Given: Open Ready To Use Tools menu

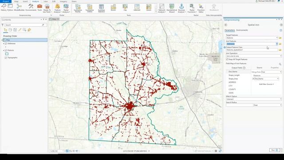Looking at the screenshot, I should coord(47,8).
